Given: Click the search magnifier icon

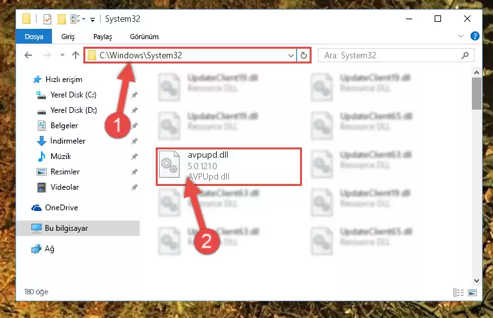Looking at the screenshot, I should coord(465,55).
